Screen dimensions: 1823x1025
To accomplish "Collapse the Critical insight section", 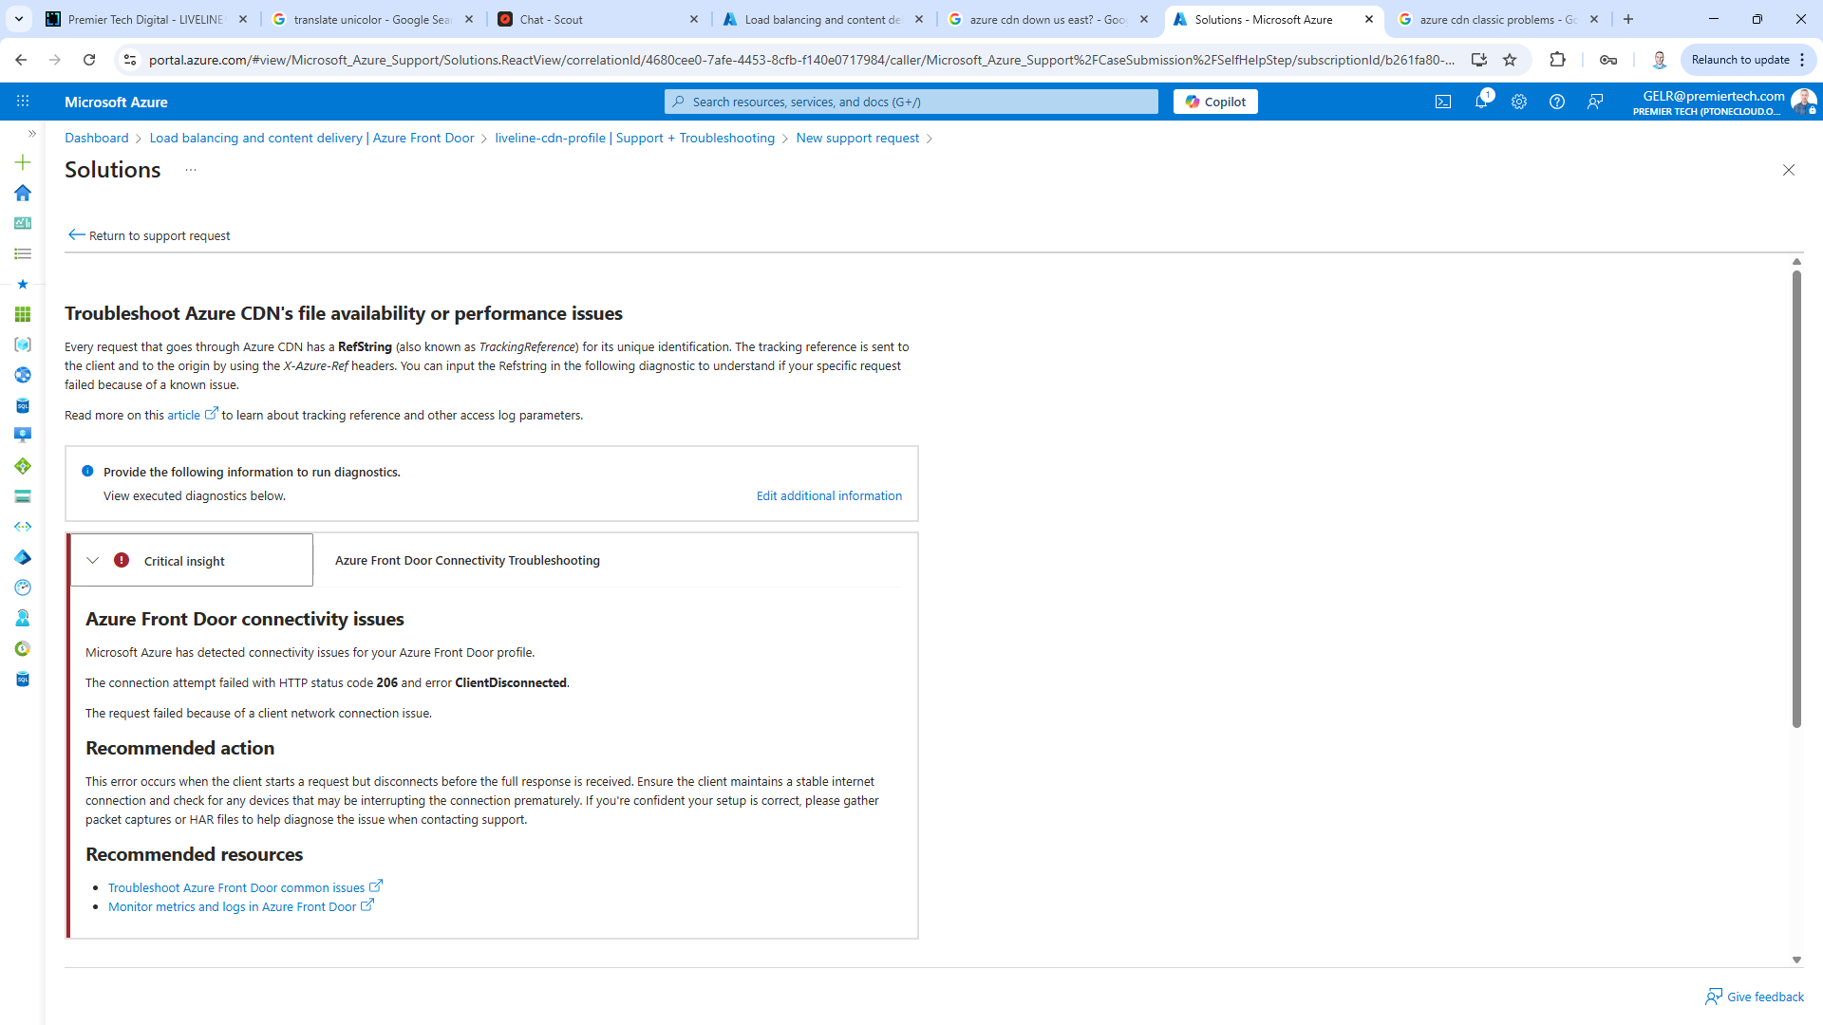I will (x=93, y=561).
